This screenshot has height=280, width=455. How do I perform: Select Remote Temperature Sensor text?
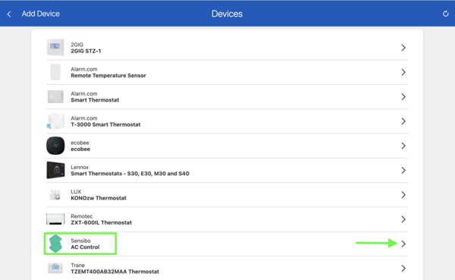tap(108, 76)
